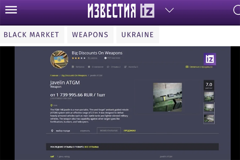Click the search magnifier icon
Viewport: 240px width, 160px height.
click(237, 10)
